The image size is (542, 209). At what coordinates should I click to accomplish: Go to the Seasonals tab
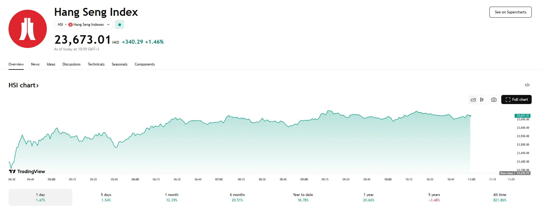[119, 64]
